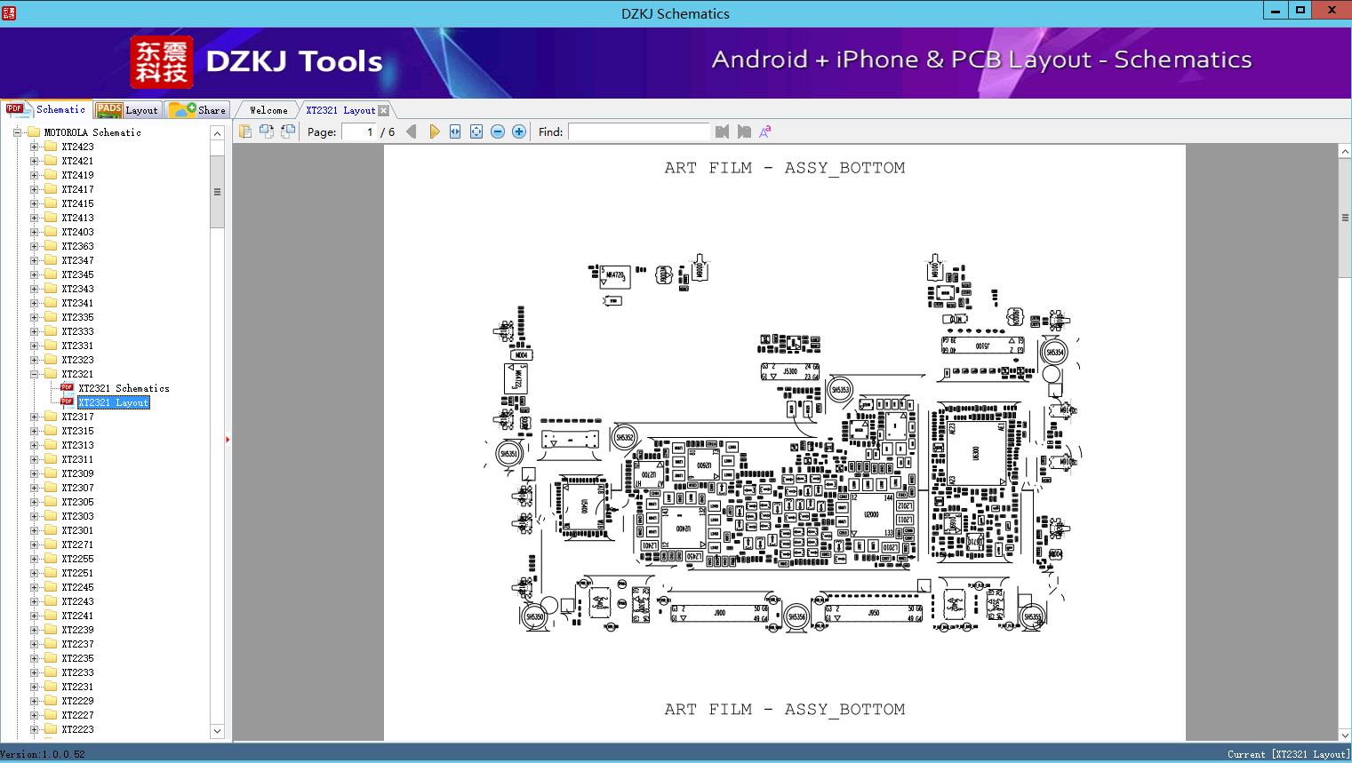Zoom out with the minus icon
The image size is (1352, 763).
click(x=498, y=131)
